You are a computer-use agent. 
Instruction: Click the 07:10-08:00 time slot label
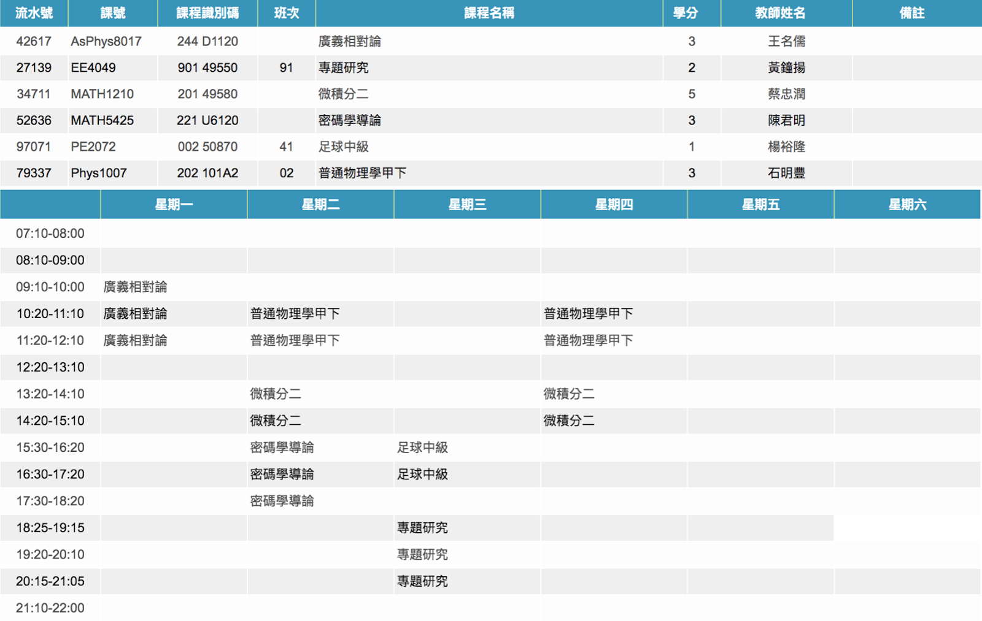[50, 234]
